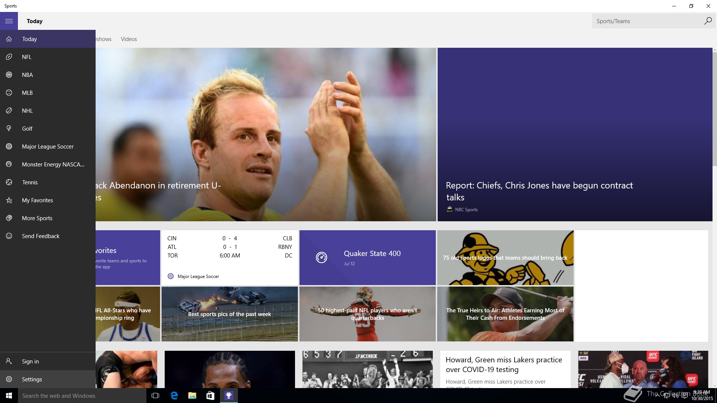Open the Abendanon retirement headline photo
The width and height of the screenshot is (717, 403).
[266, 134]
